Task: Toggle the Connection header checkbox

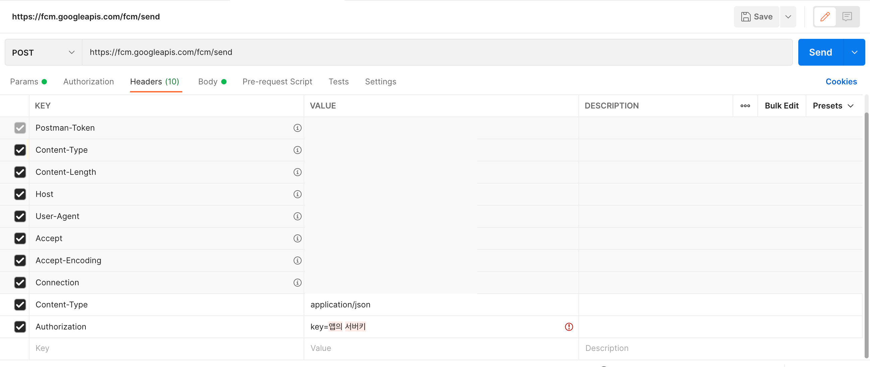Action: (20, 282)
